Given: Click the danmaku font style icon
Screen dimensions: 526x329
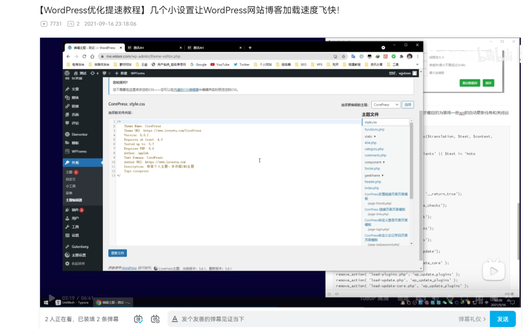Looking at the screenshot, I should coord(175,319).
